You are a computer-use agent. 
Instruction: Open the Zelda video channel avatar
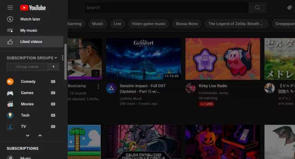pos(269,88)
